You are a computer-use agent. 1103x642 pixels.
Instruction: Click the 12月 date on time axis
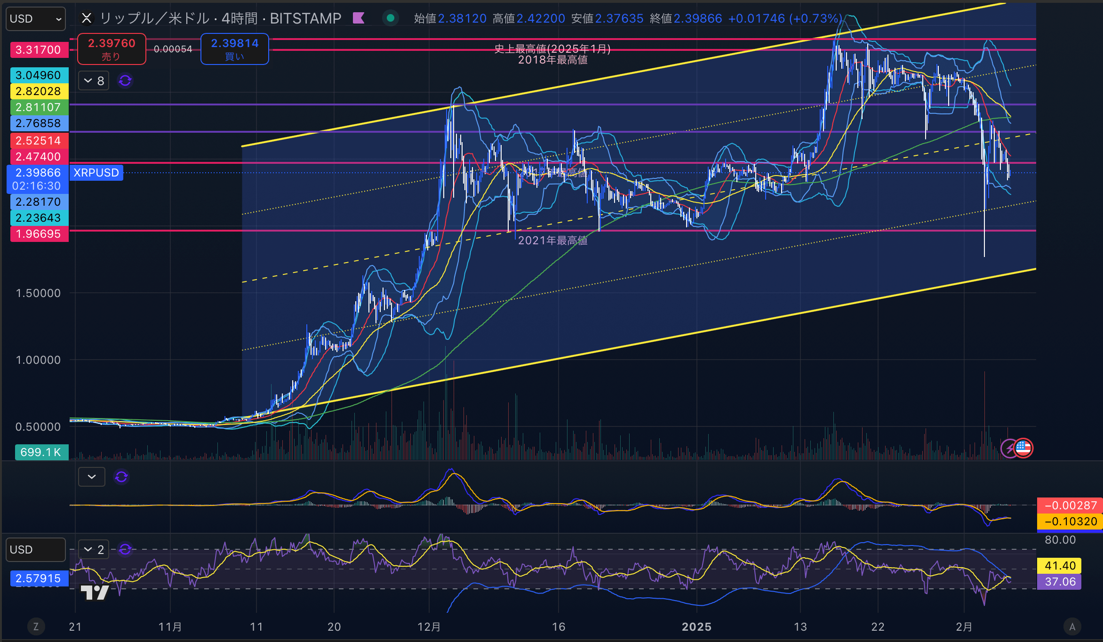(429, 626)
